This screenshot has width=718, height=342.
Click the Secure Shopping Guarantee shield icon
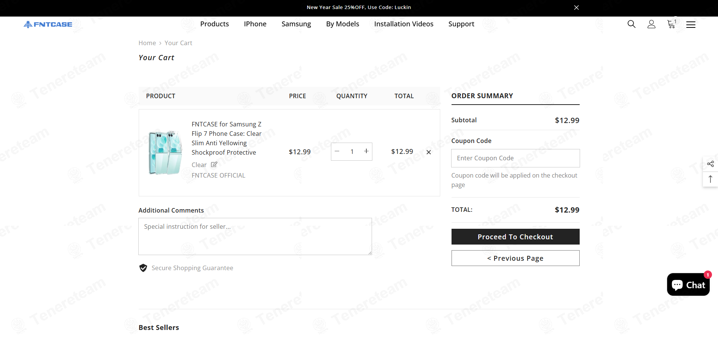(143, 268)
